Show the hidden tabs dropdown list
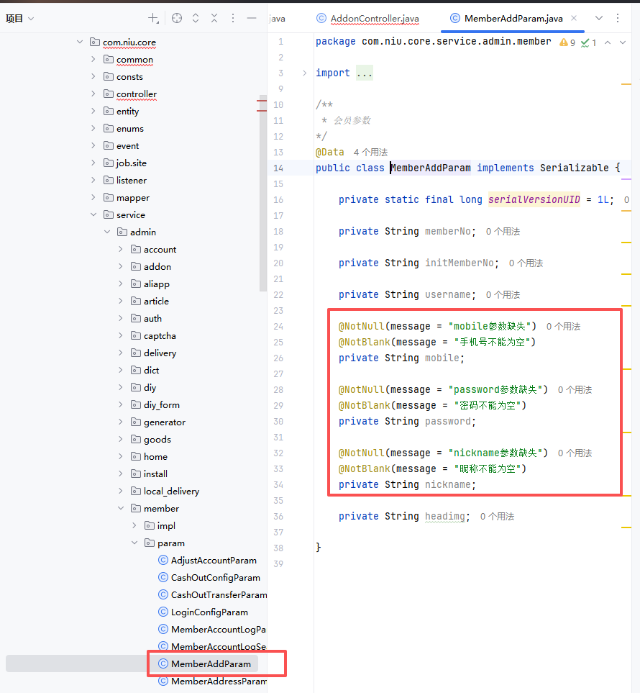The width and height of the screenshot is (640, 693). pyautogui.click(x=599, y=18)
